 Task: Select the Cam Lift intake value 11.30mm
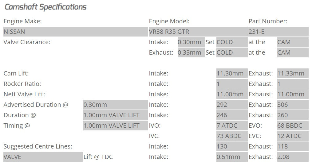(x=232, y=73)
